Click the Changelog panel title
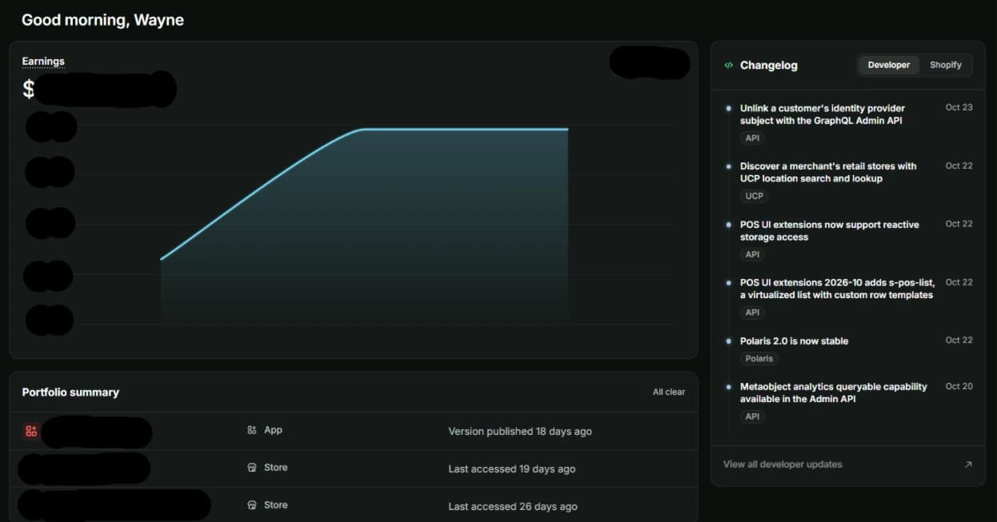 (769, 66)
